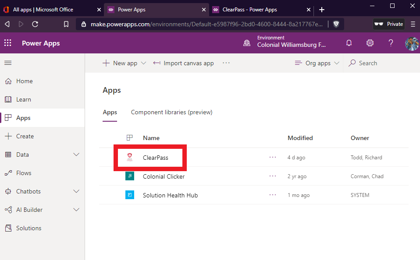Expand the New app dropdown
The image size is (420, 260).
coord(143,63)
